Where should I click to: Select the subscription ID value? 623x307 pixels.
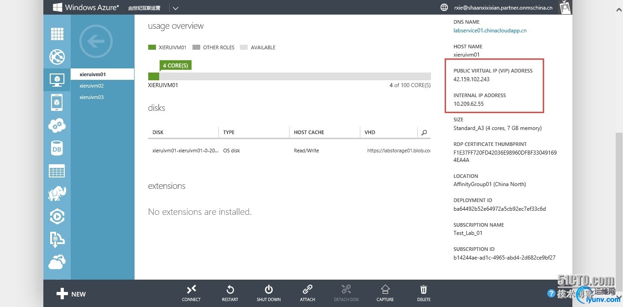pos(504,257)
